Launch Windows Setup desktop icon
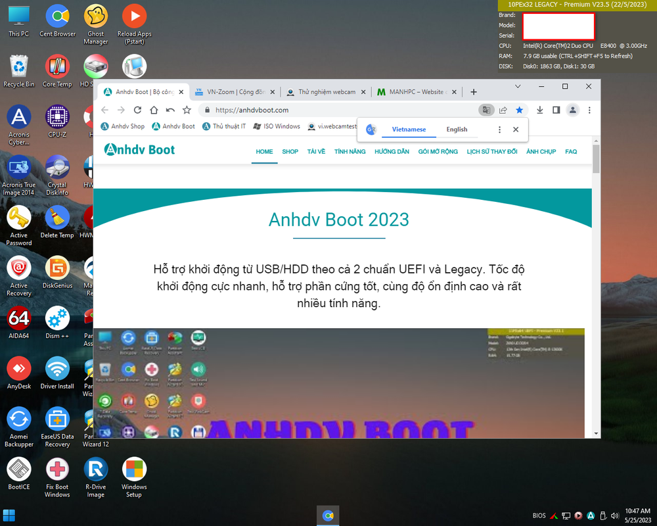Screen dimensions: 657x526 134,477
